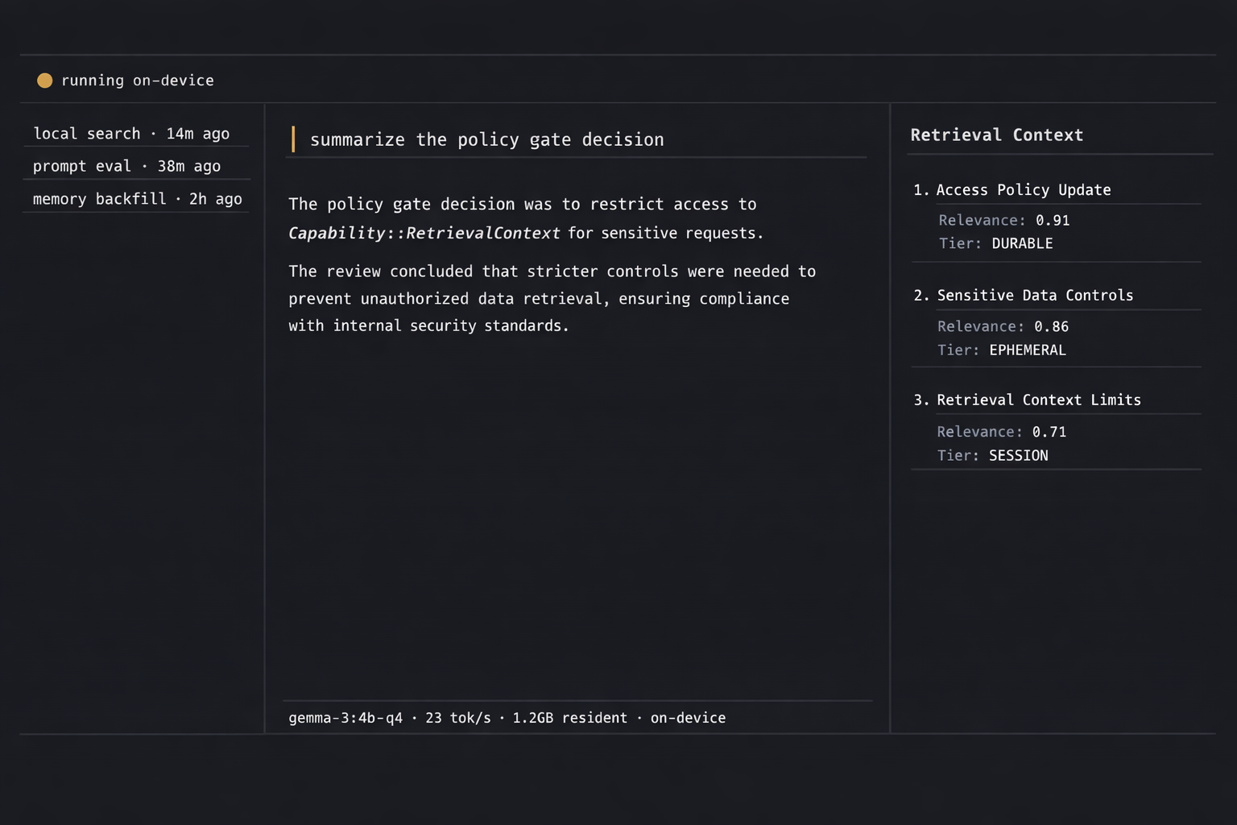Click the 0.86 relevance score
This screenshot has width=1237, height=825.
pos(1051,327)
